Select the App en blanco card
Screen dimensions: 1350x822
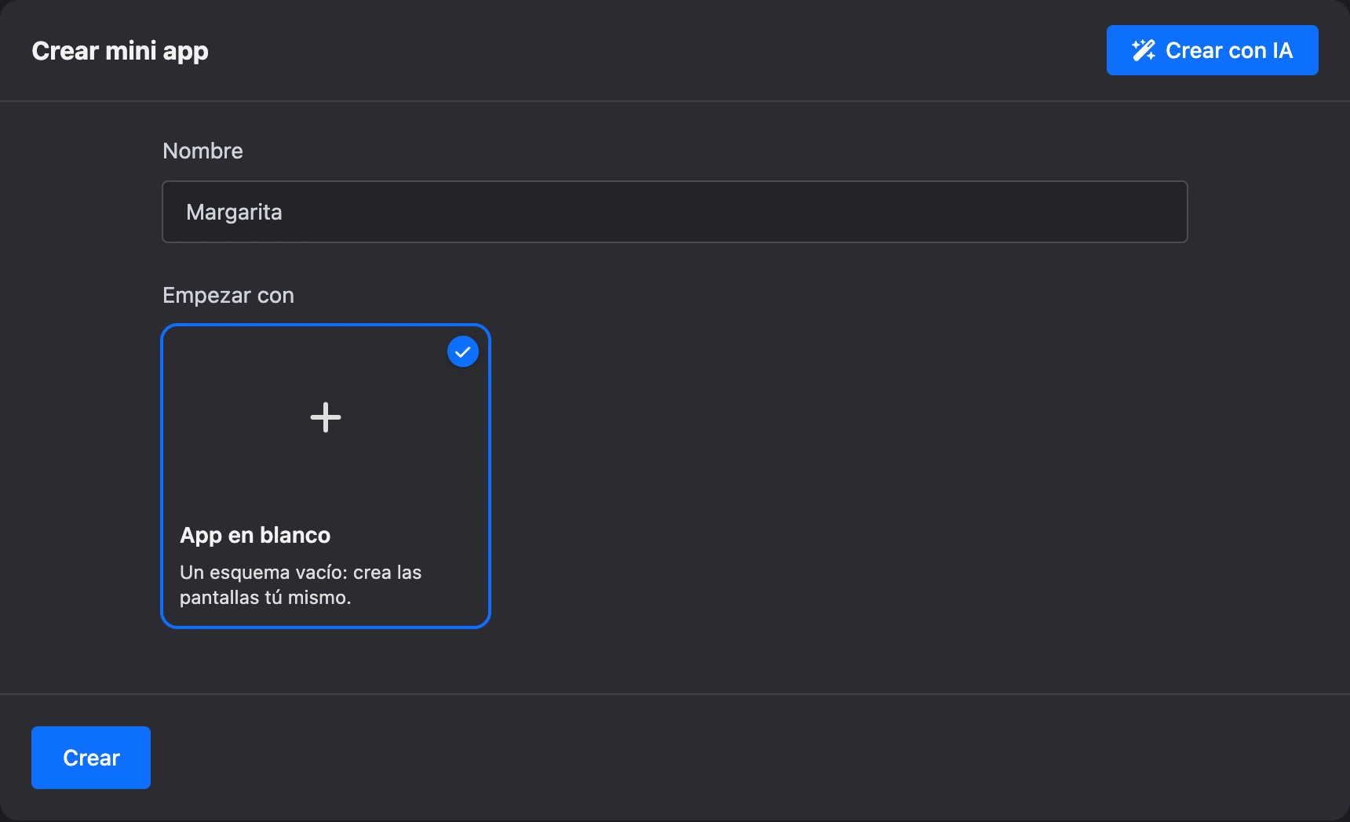pyautogui.click(x=326, y=476)
